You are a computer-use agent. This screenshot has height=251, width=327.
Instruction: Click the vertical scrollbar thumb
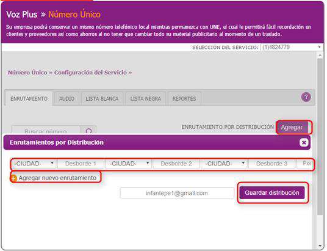click(320, 137)
